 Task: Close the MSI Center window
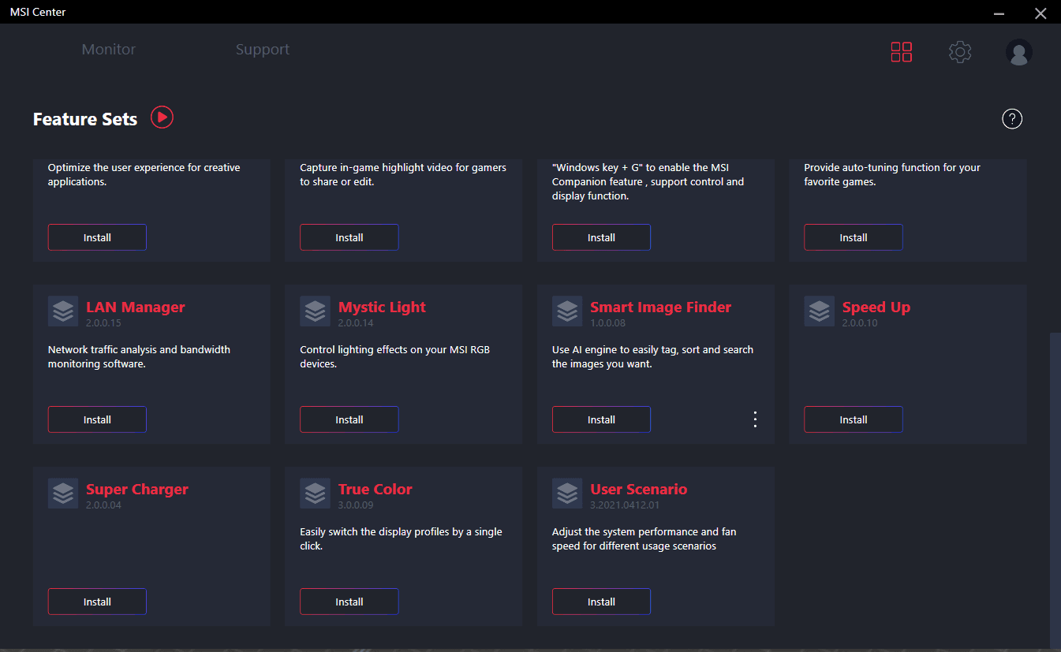pyautogui.click(x=1040, y=13)
